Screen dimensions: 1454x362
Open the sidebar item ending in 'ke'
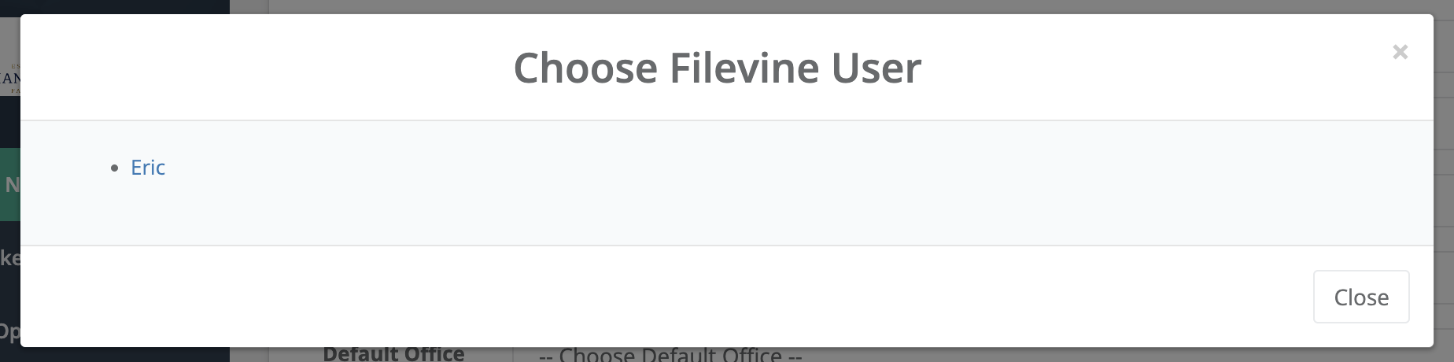tap(10, 257)
